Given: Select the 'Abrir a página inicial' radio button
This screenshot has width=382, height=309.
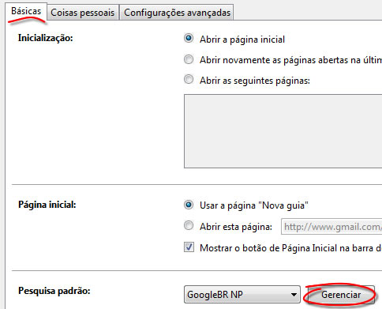Looking at the screenshot, I should coord(189,39).
